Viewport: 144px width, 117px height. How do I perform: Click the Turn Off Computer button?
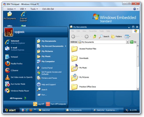(x=56, y=104)
